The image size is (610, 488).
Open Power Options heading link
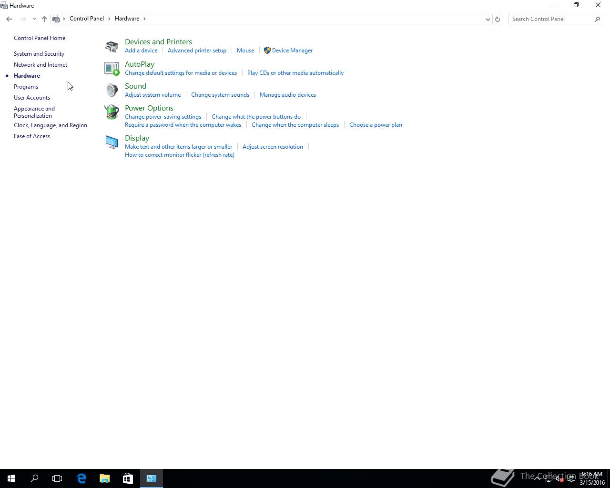[x=149, y=108]
